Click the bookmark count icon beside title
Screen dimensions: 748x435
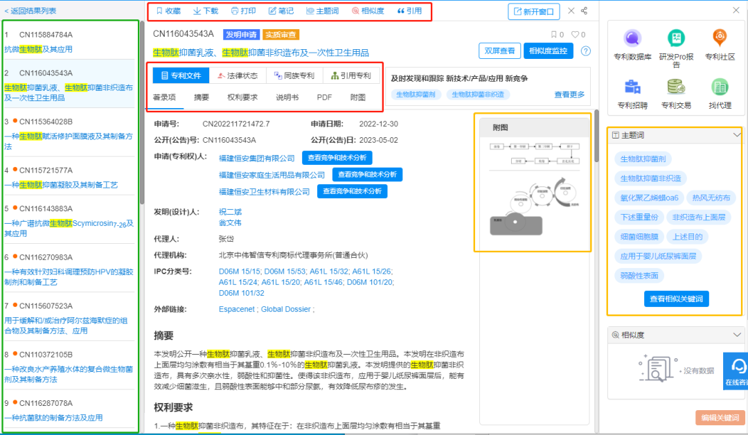click(554, 35)
